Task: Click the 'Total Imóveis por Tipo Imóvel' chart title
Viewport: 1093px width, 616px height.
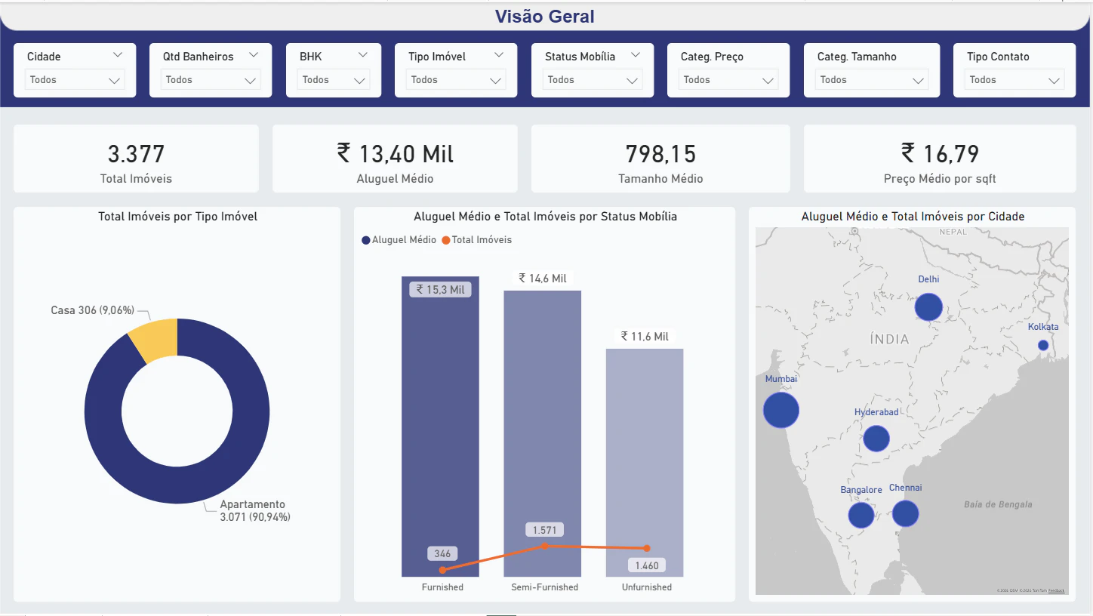Action: click(x=178, y=217)
